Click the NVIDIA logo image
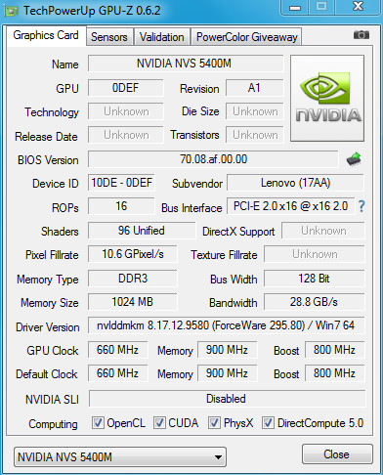Image resolution: width=383 pixels, height=475 pixels. [x=327, y=98]
